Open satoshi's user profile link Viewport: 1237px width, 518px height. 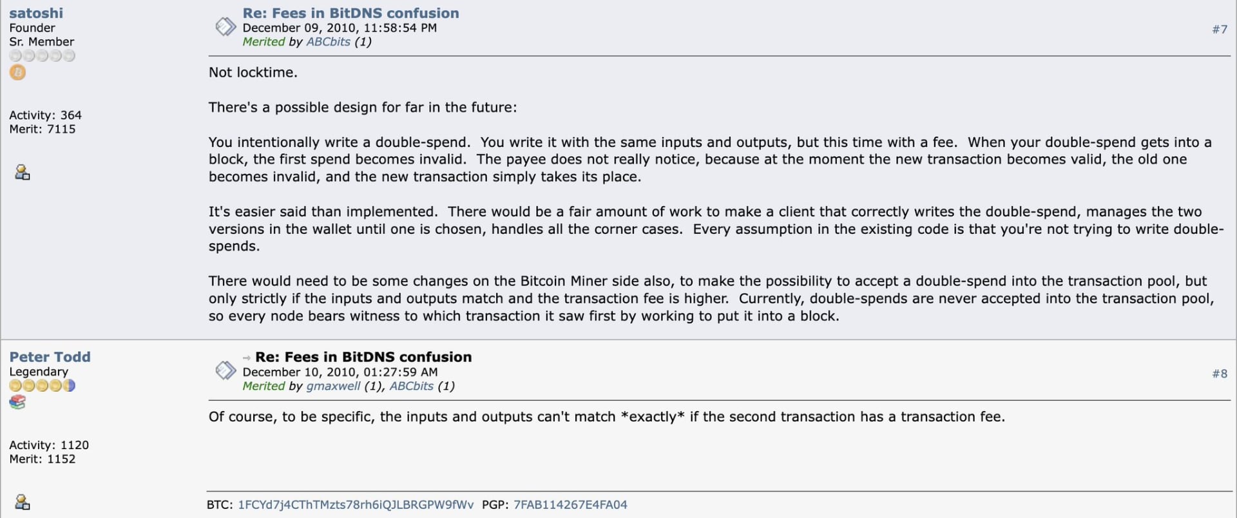coord(36,13)
